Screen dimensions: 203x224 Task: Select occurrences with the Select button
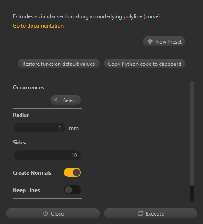coord(65,100)
